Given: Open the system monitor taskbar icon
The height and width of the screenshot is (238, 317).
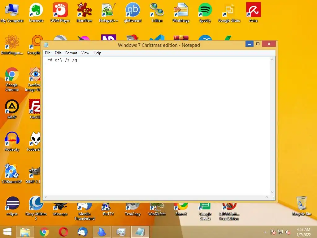Looking at the screenshot, I should click(121, 232).
